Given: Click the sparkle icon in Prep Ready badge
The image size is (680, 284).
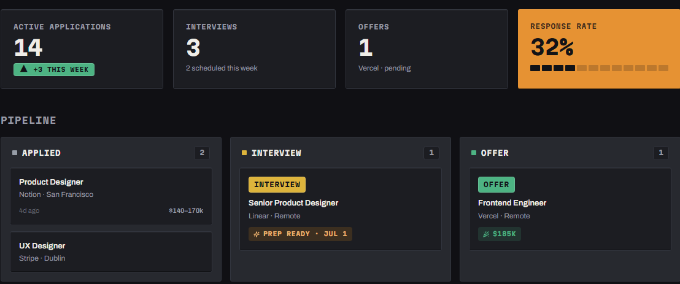Looking at the screenshot, I should pyautogui.click(x=257, y=234).
